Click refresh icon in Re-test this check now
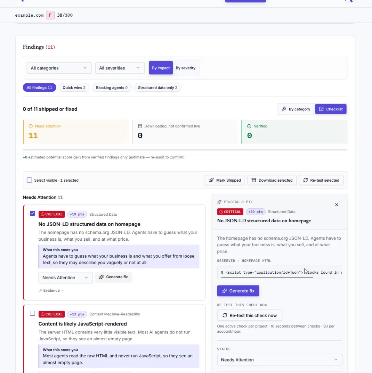Image resolution: width=372 pixels, height=373 pixels. (x=225, y=315)
